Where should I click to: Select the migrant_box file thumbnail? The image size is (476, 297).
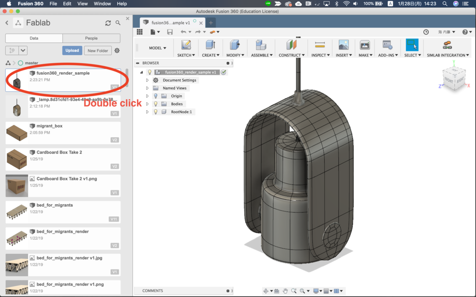point(16,134)
